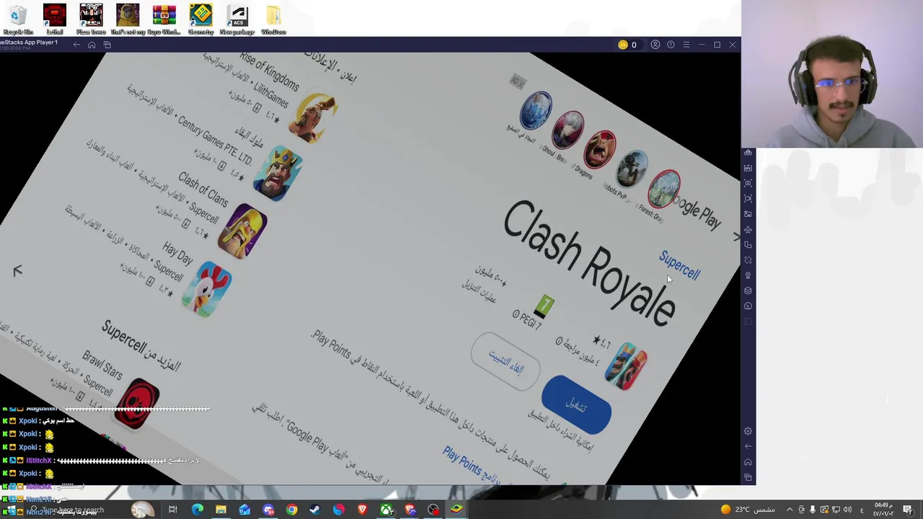Viewport: 923px width, 519px height.
Task: Open Xbox app from taskbar
Action: click(x=387, y=510)
